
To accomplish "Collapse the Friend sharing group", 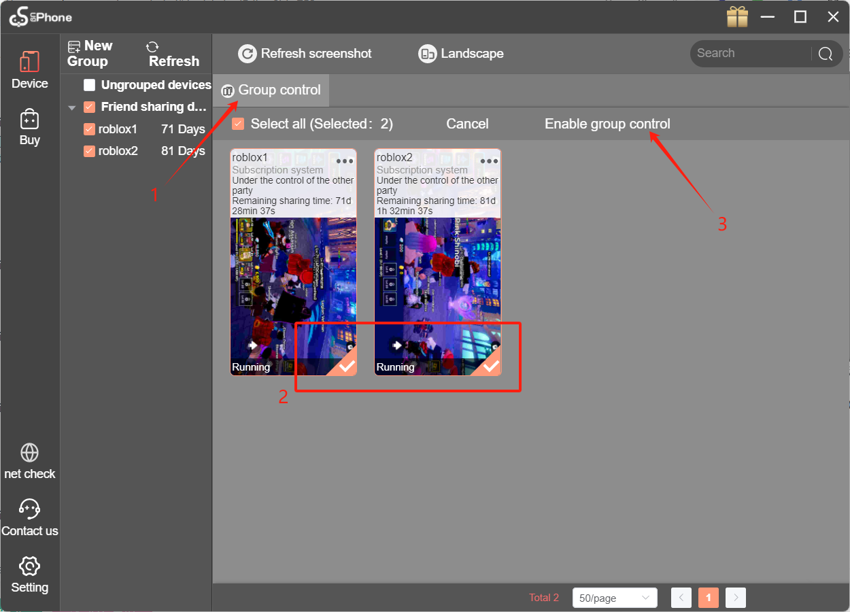I will [72, 107].
